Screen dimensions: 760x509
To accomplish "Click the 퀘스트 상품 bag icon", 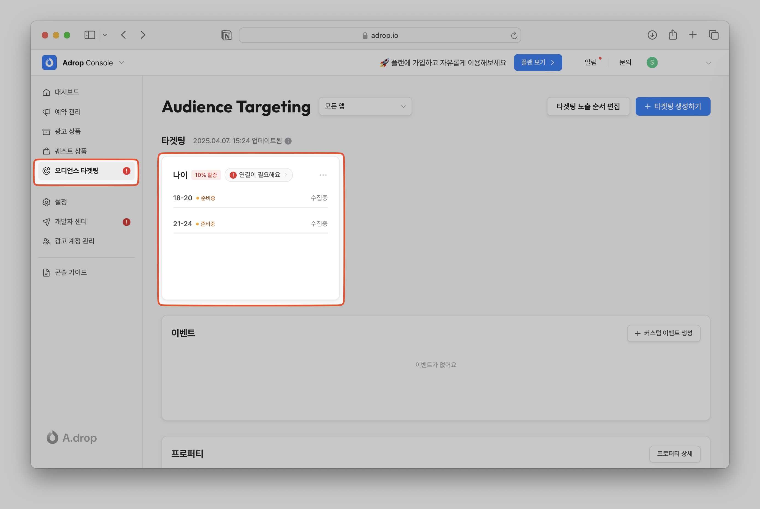I will pos(46,151).
